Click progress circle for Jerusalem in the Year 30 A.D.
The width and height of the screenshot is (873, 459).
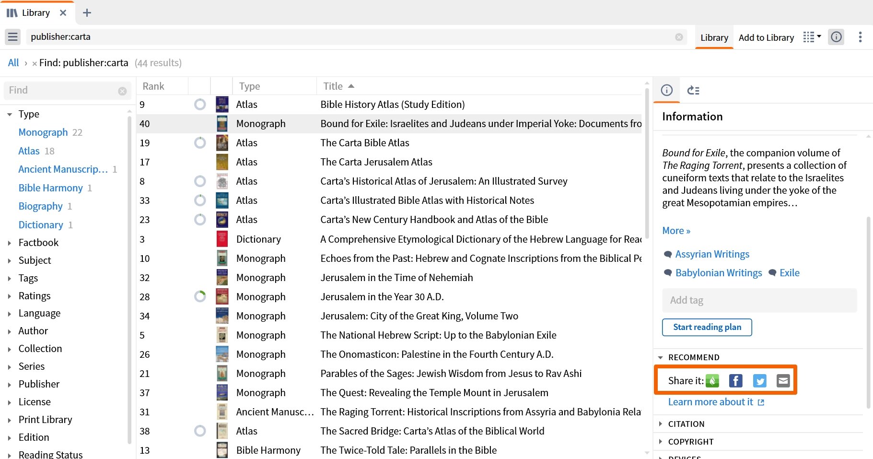[200, 297]
